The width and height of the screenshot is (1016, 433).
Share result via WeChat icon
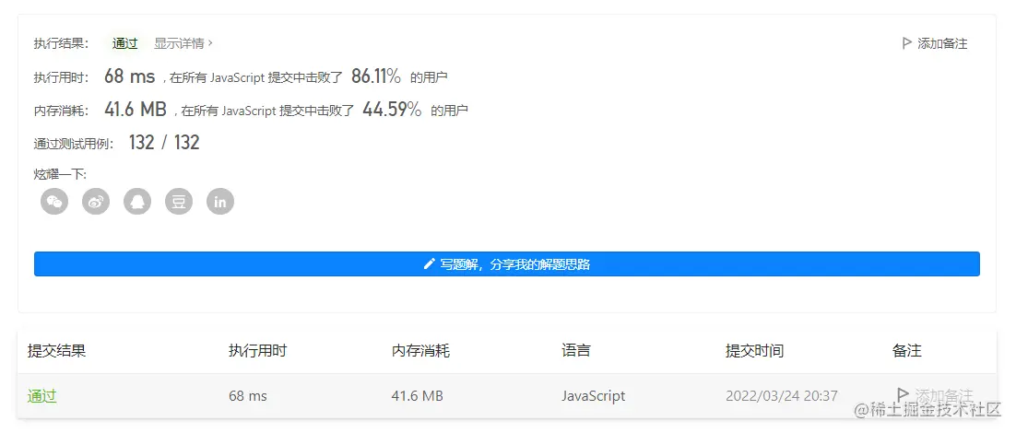[x=54, y=201]
